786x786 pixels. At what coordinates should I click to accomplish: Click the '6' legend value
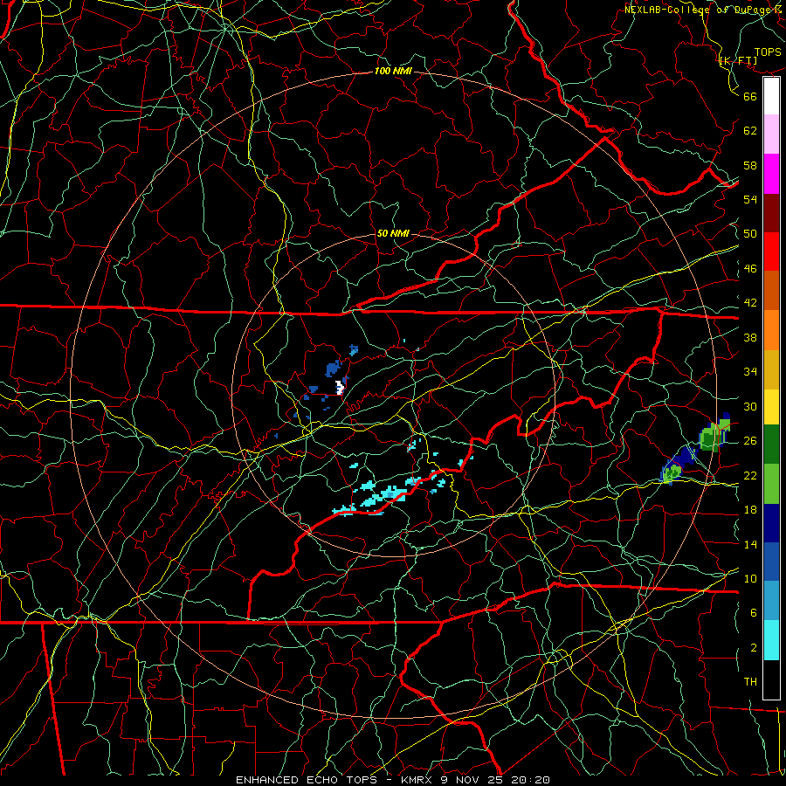[x=754, y=612]
